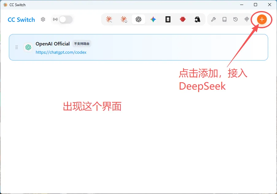Switch to the Claude Code terminal app tab
Screen dimensions: 277x194
[x=109, y=19]
